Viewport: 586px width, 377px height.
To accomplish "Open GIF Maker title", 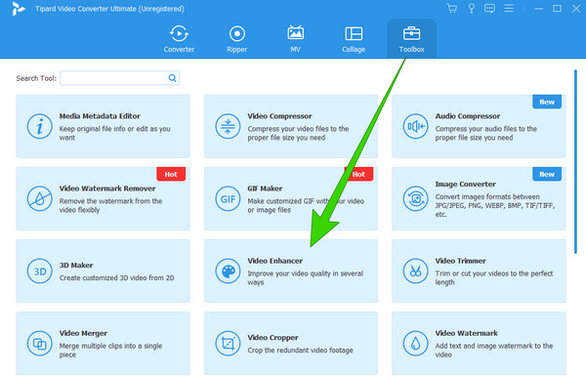I will (265, 188).
